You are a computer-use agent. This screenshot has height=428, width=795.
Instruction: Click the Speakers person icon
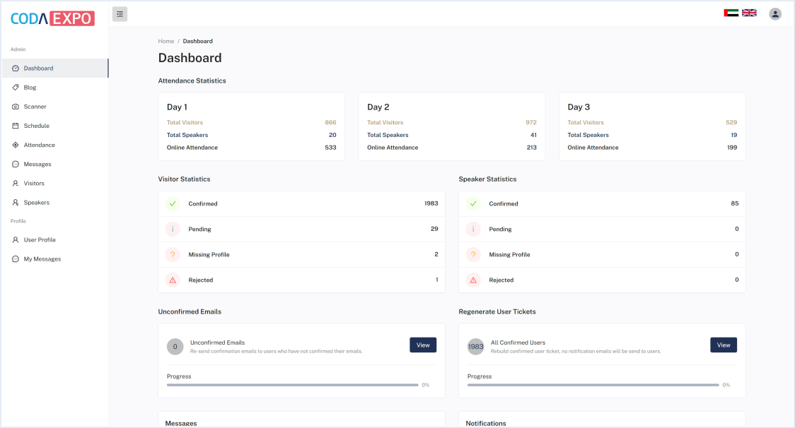16,203
